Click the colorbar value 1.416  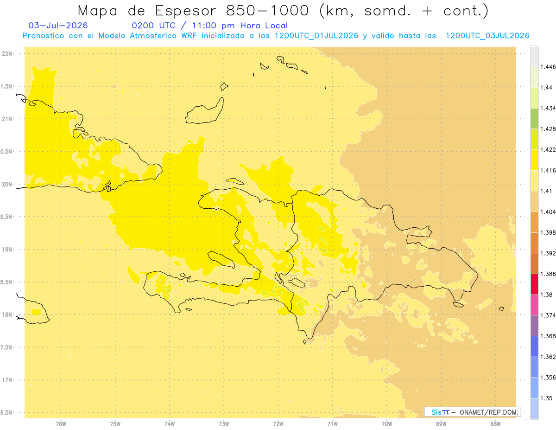[548, 170]
